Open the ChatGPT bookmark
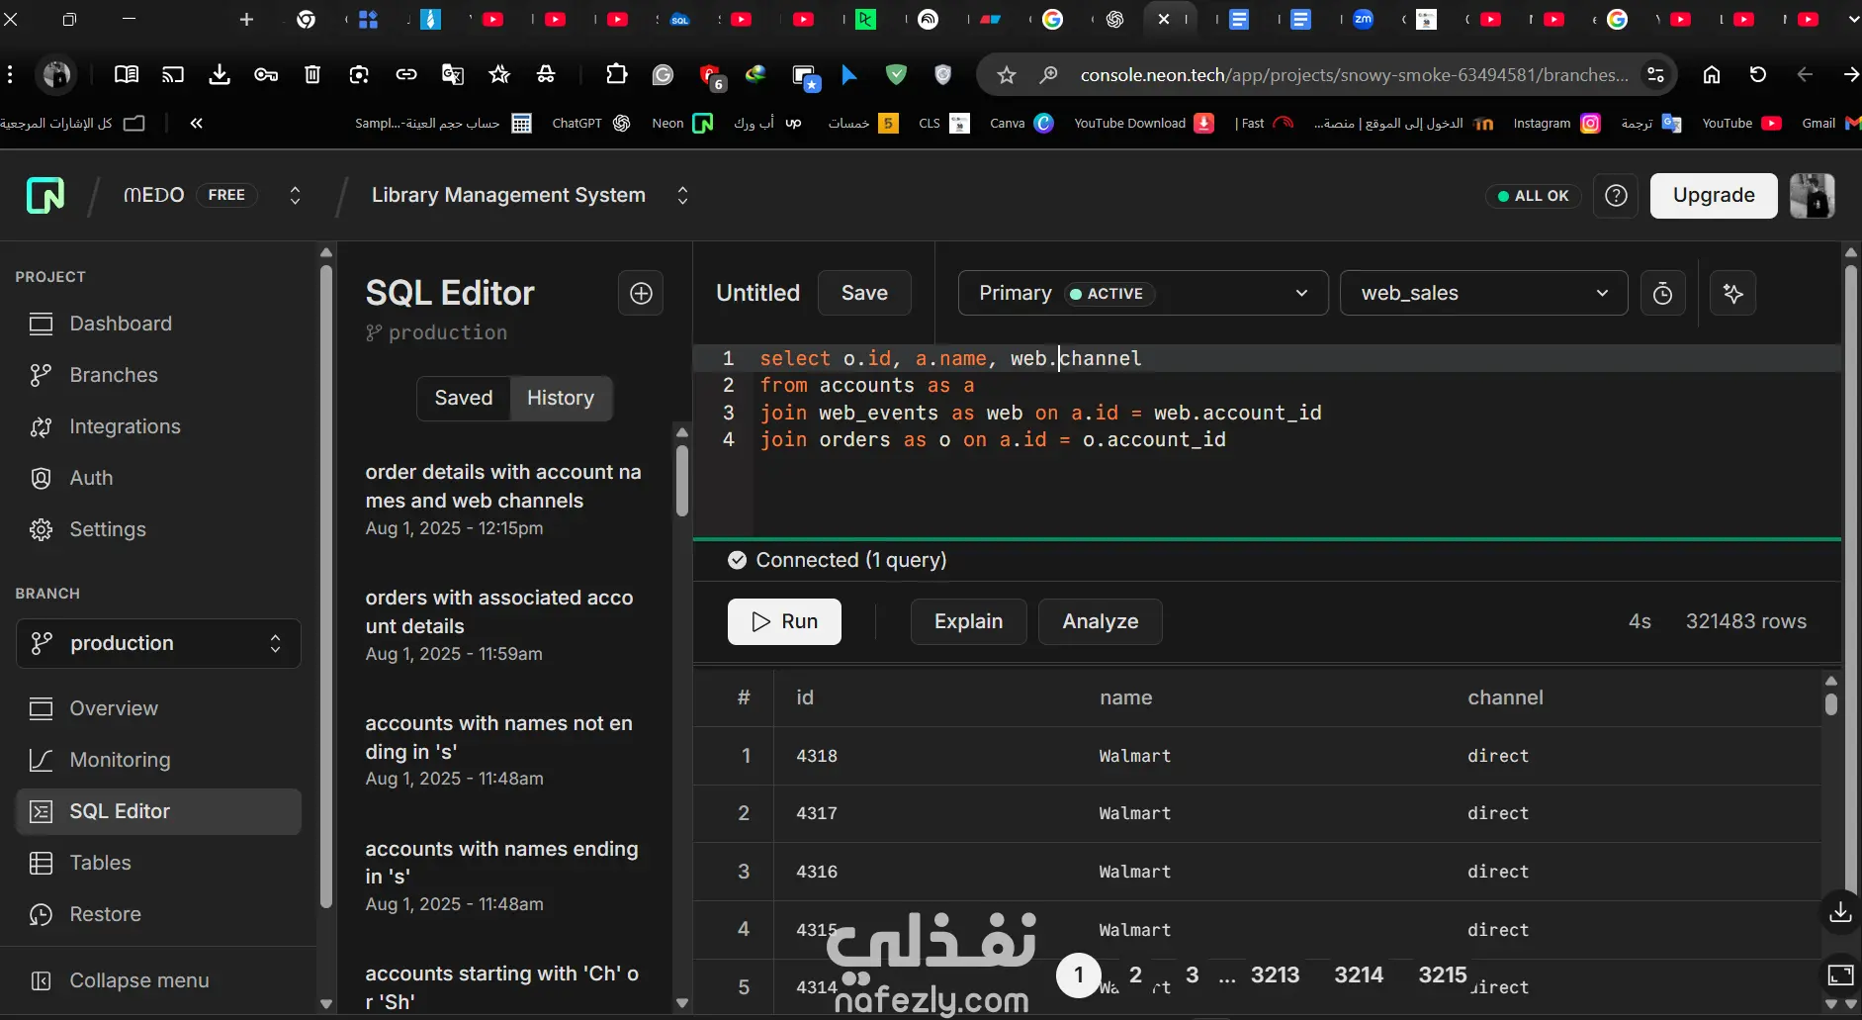The height and width of the screenshot is (1020, 1862). [x=590, y=124]
